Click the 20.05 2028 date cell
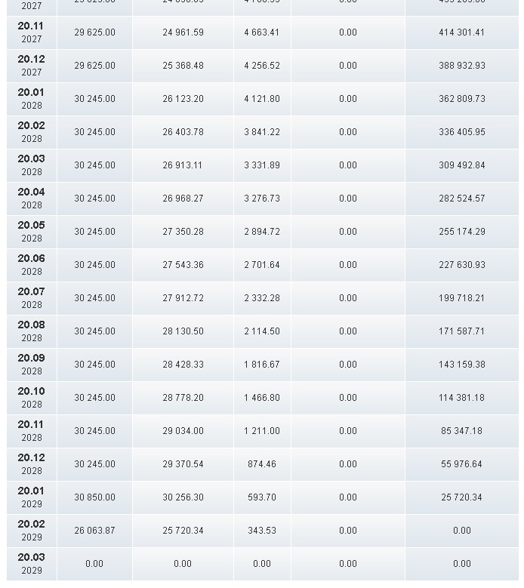 [x=32, y=232]
